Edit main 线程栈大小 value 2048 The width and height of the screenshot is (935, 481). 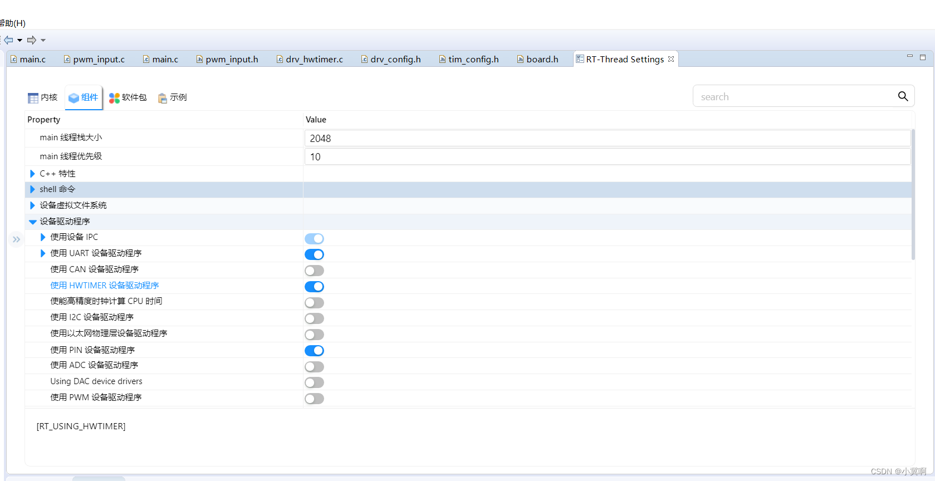[x=608, y=138]
